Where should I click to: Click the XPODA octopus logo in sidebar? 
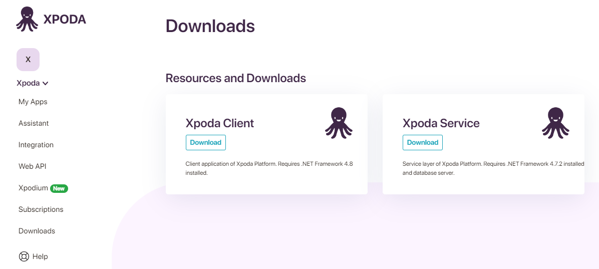[x=27, y=19]
